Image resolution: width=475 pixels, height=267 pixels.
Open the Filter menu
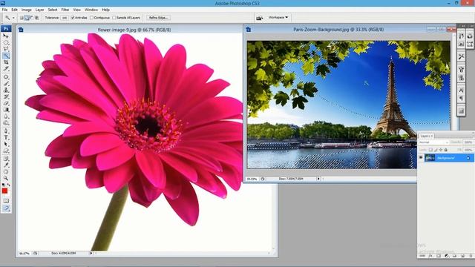(x=65, y=10)
